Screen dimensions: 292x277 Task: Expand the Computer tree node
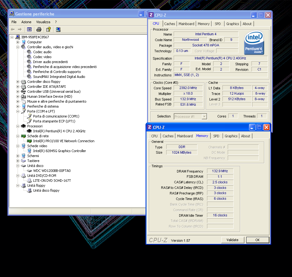coord(18,42)
